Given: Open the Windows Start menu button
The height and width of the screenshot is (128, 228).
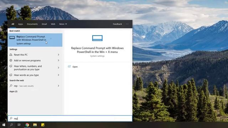Looking at the screenshot, I should coord(4,125).
